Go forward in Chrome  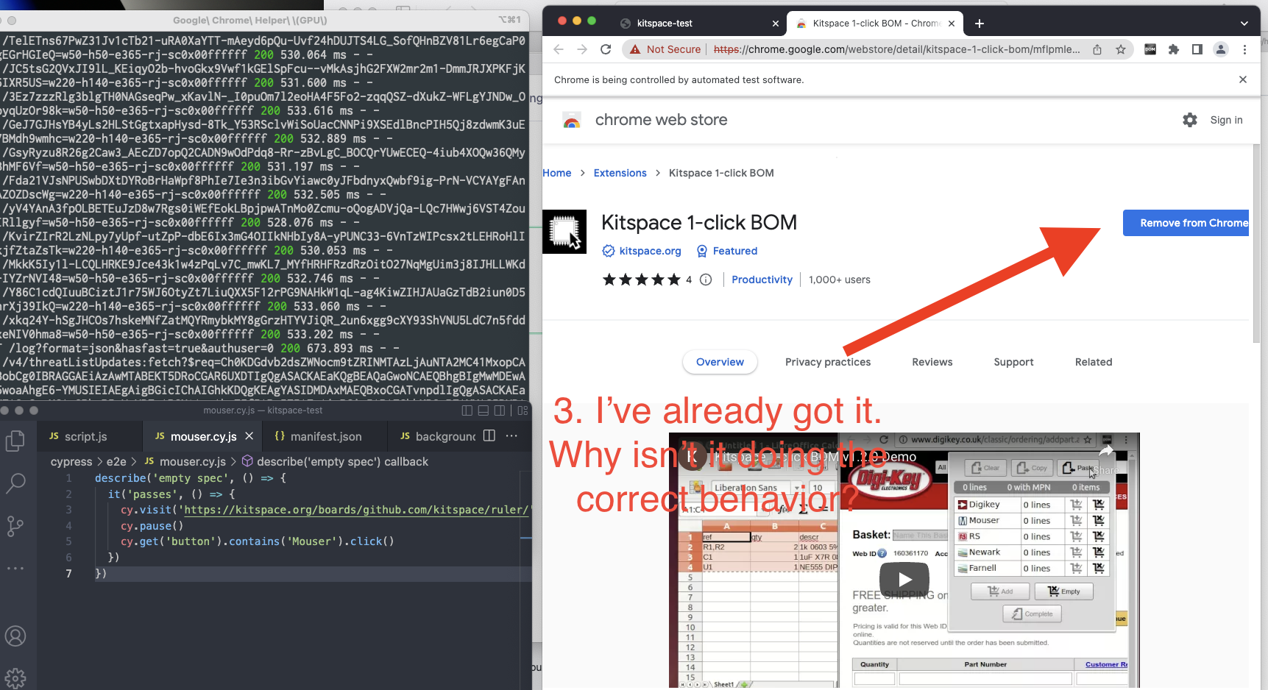[582, 49]
